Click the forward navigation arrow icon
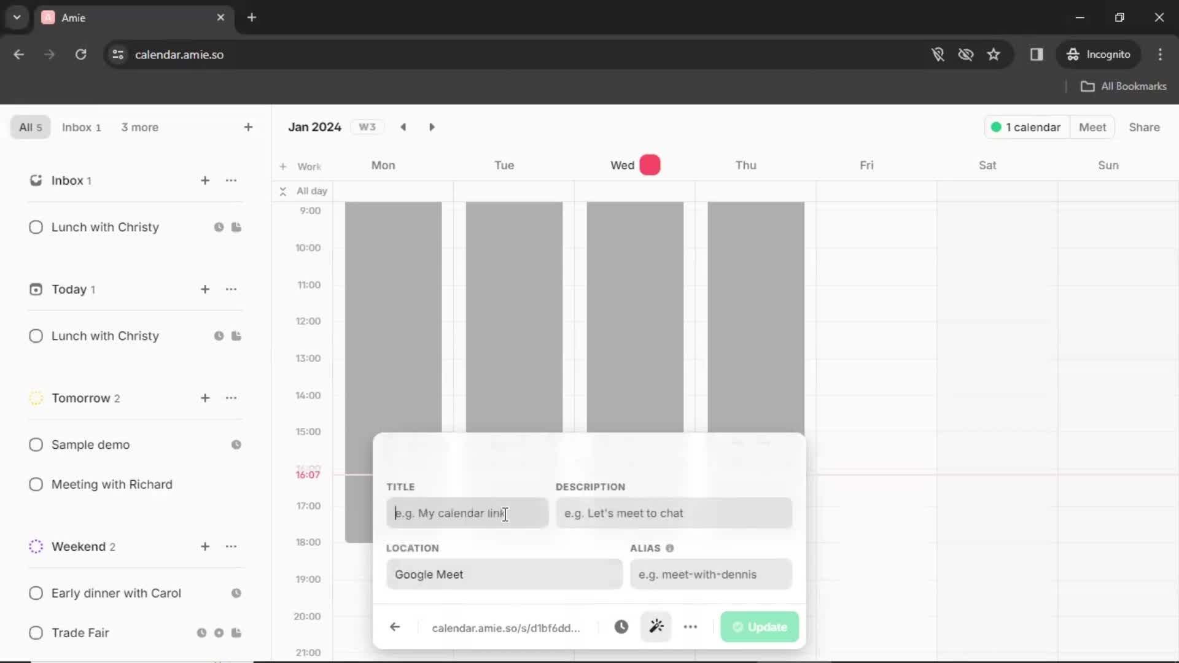Image resolution: width=1179 pixels, height=663 pixels. (433, 127)
